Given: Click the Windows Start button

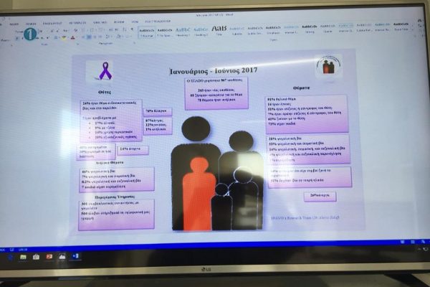Looking at the screenshot, I should 11,256.
